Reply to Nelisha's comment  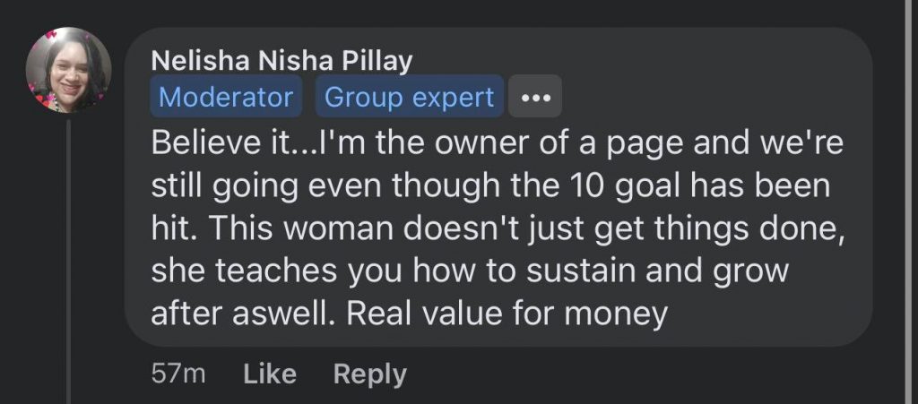pyautogui.click(x=369, y=374)
